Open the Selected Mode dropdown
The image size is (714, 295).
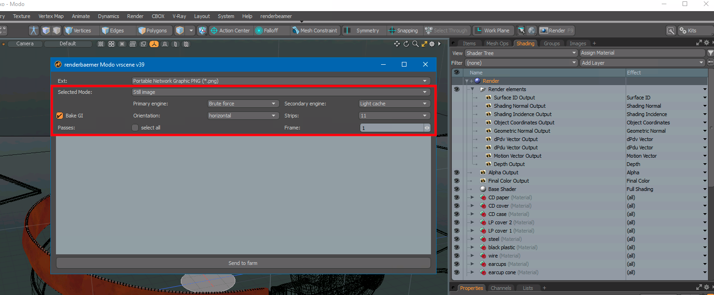[x=281, y=92]
